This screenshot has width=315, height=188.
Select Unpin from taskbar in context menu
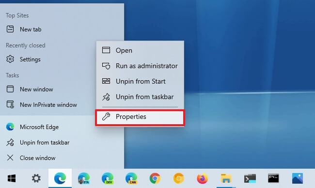coord(140,97)
